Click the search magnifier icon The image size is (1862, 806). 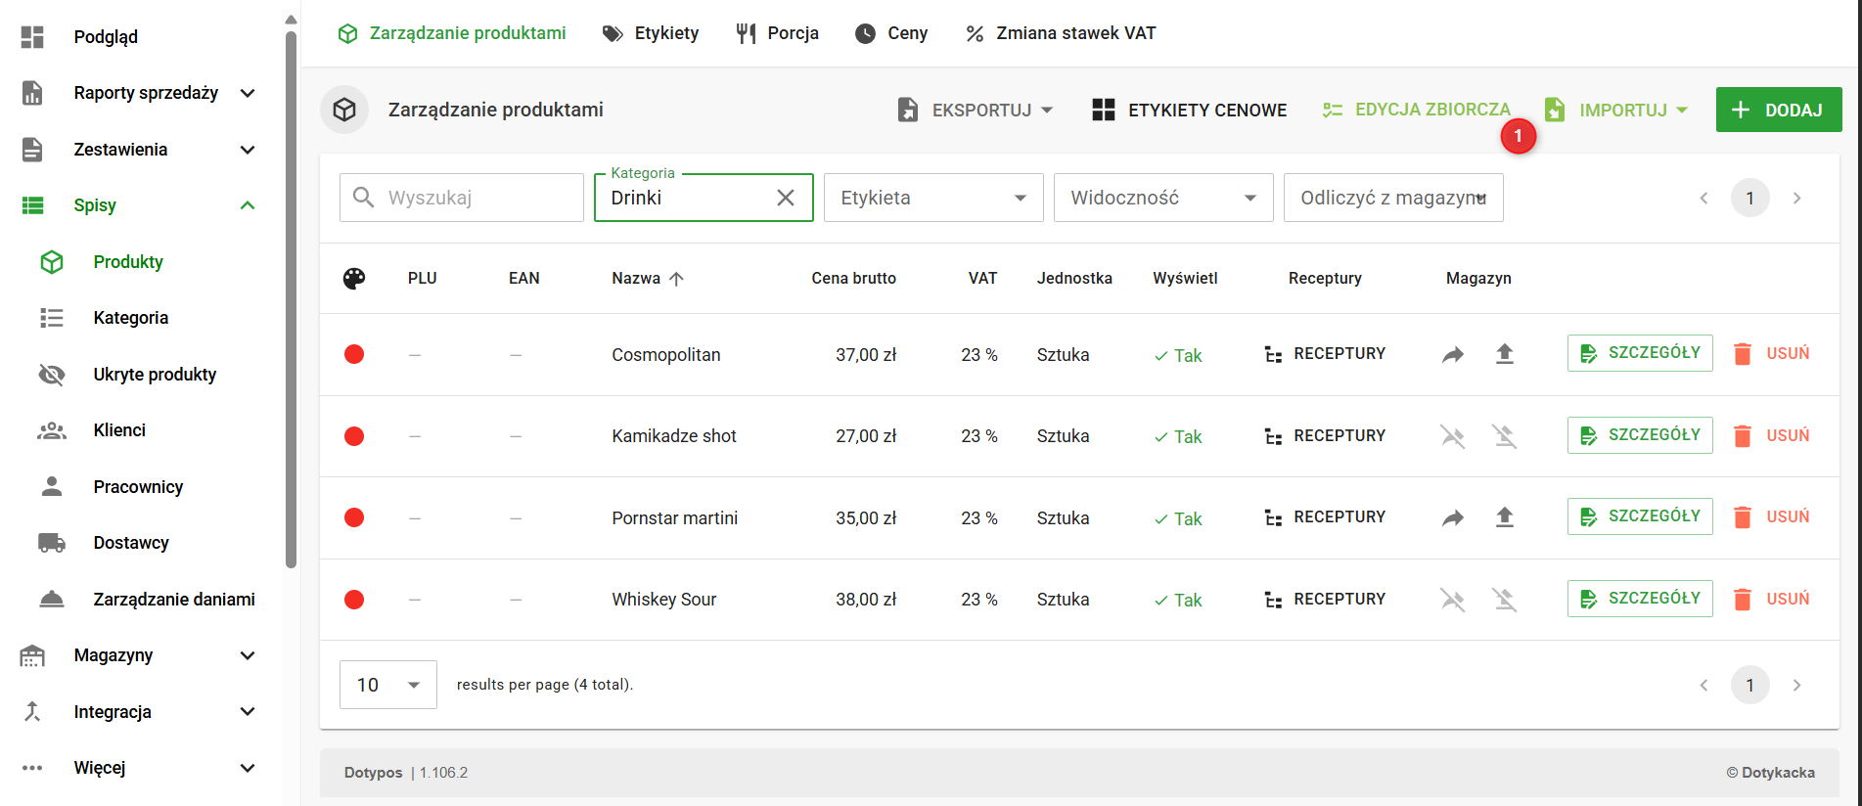[363, 198]
